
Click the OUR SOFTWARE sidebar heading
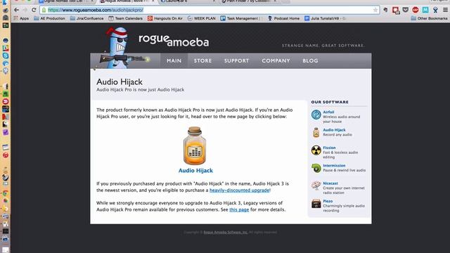tap(330, 102)
